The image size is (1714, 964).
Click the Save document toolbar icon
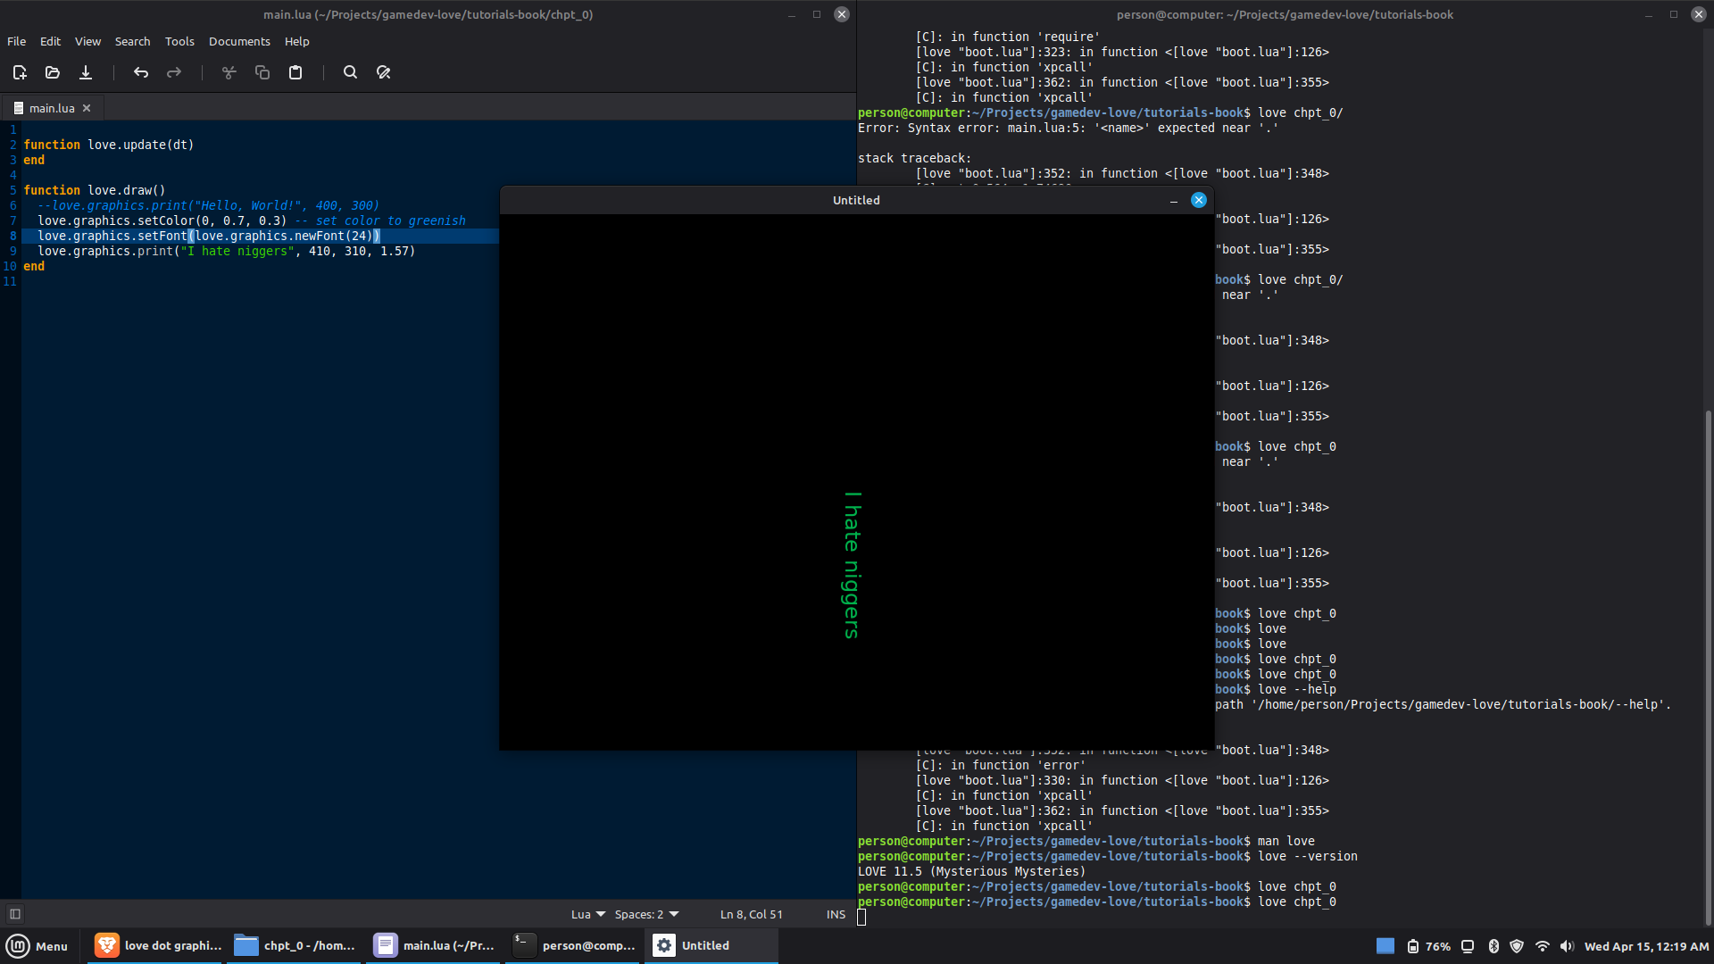point(86,72)
